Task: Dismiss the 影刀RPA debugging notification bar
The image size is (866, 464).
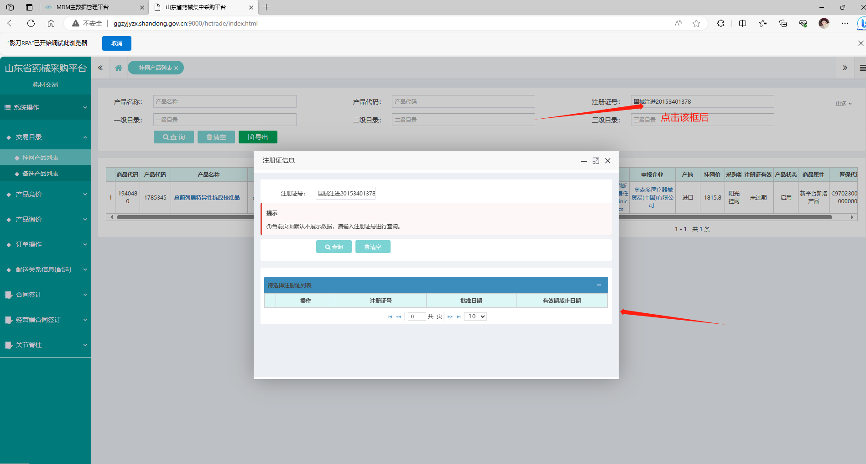Action: 861,43
